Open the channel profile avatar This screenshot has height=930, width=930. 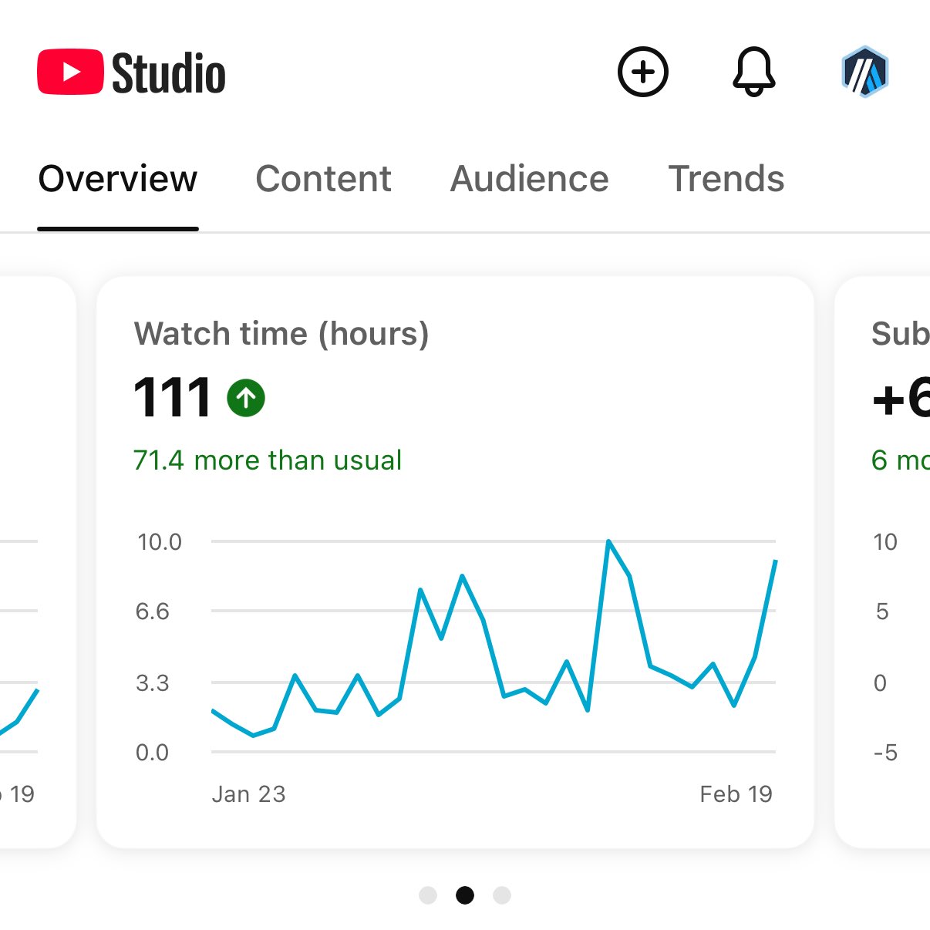(864, 72)
